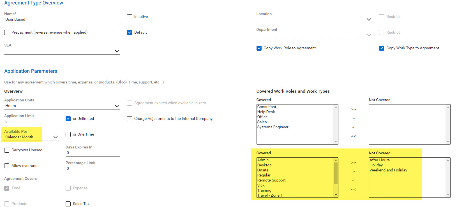Toggle the Inactive checkbox
Image resolution: width=457 pixels, height=207 pixels.
point(130,17)
